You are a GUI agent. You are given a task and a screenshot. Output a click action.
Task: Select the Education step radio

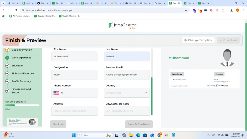coord(7,66)
